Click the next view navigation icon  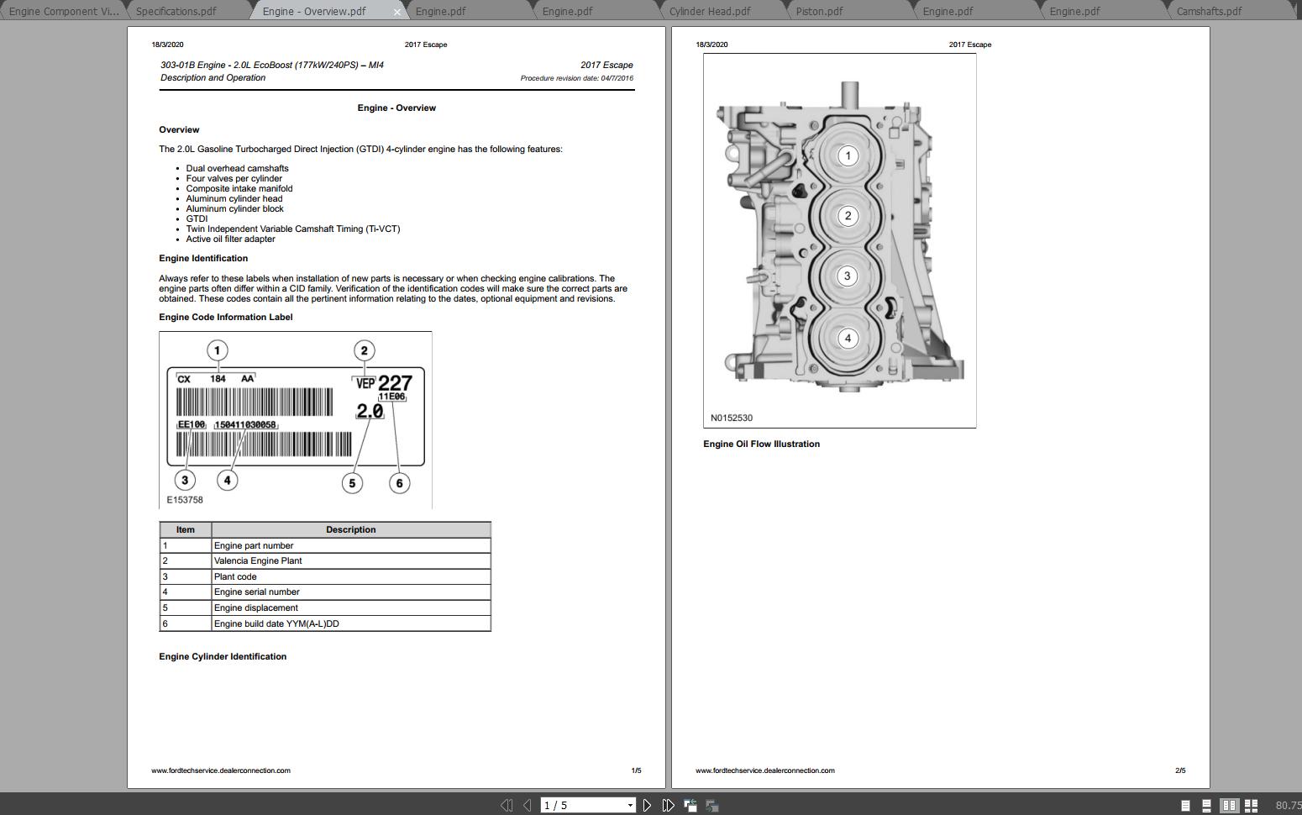click(x=712, y=804)
